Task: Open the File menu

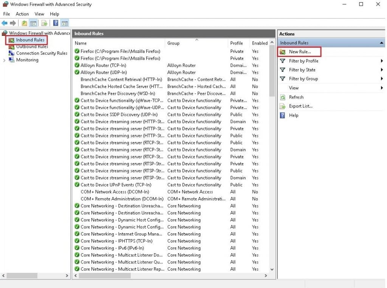Action: [x=7, y=14]
